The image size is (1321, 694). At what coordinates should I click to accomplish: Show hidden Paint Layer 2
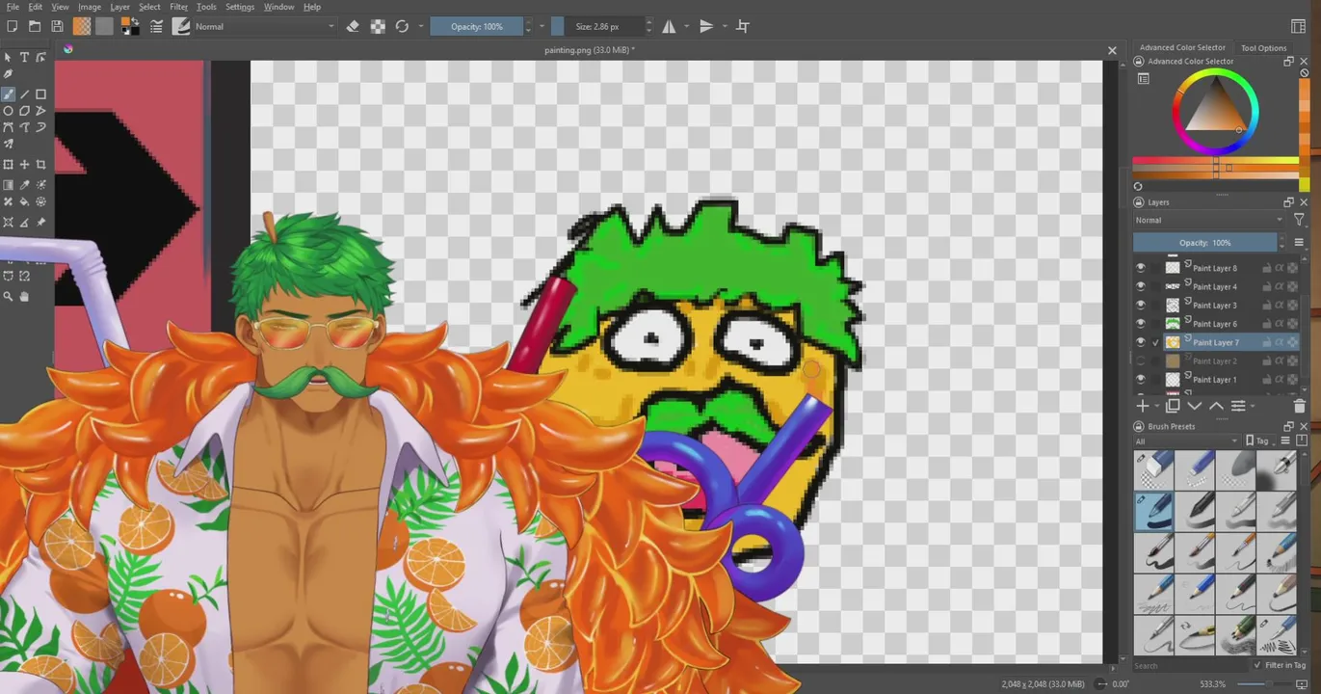coord(1141,361)
